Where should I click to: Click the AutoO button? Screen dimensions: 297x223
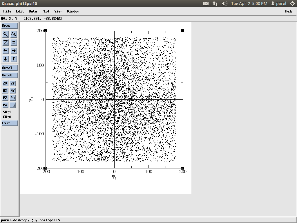click(10, 75)
